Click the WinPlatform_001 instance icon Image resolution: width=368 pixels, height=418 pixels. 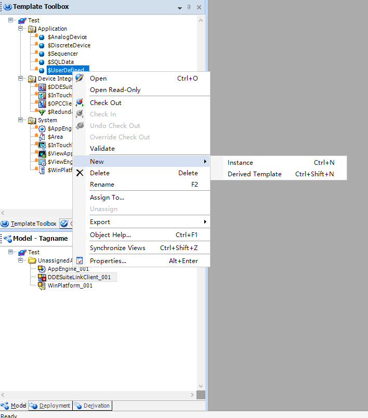(x=42, y=286)
